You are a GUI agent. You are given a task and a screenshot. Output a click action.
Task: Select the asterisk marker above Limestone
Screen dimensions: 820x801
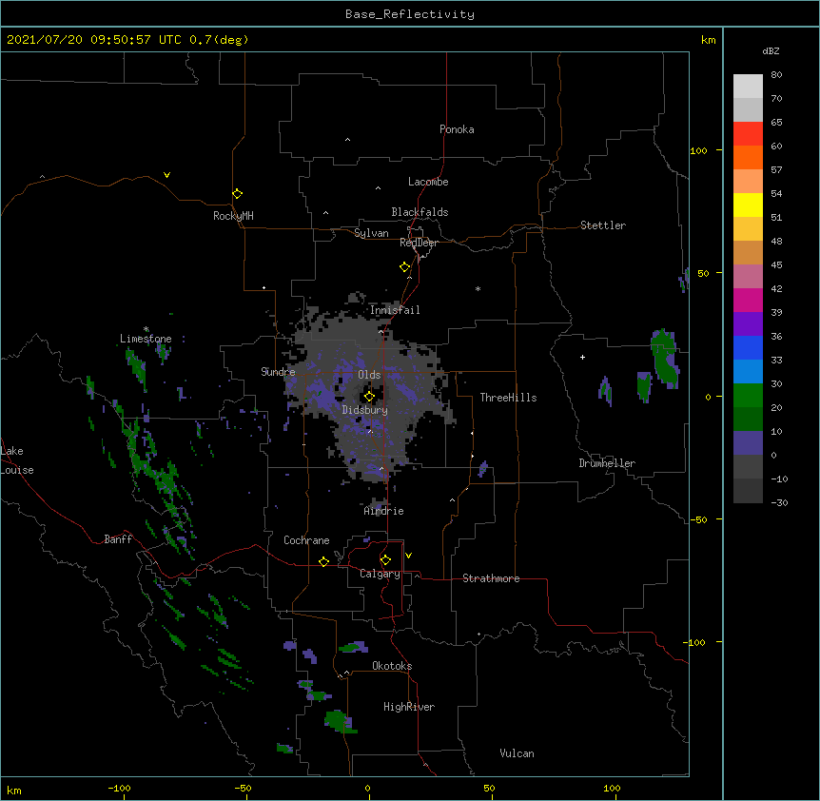tap(146, 329)
